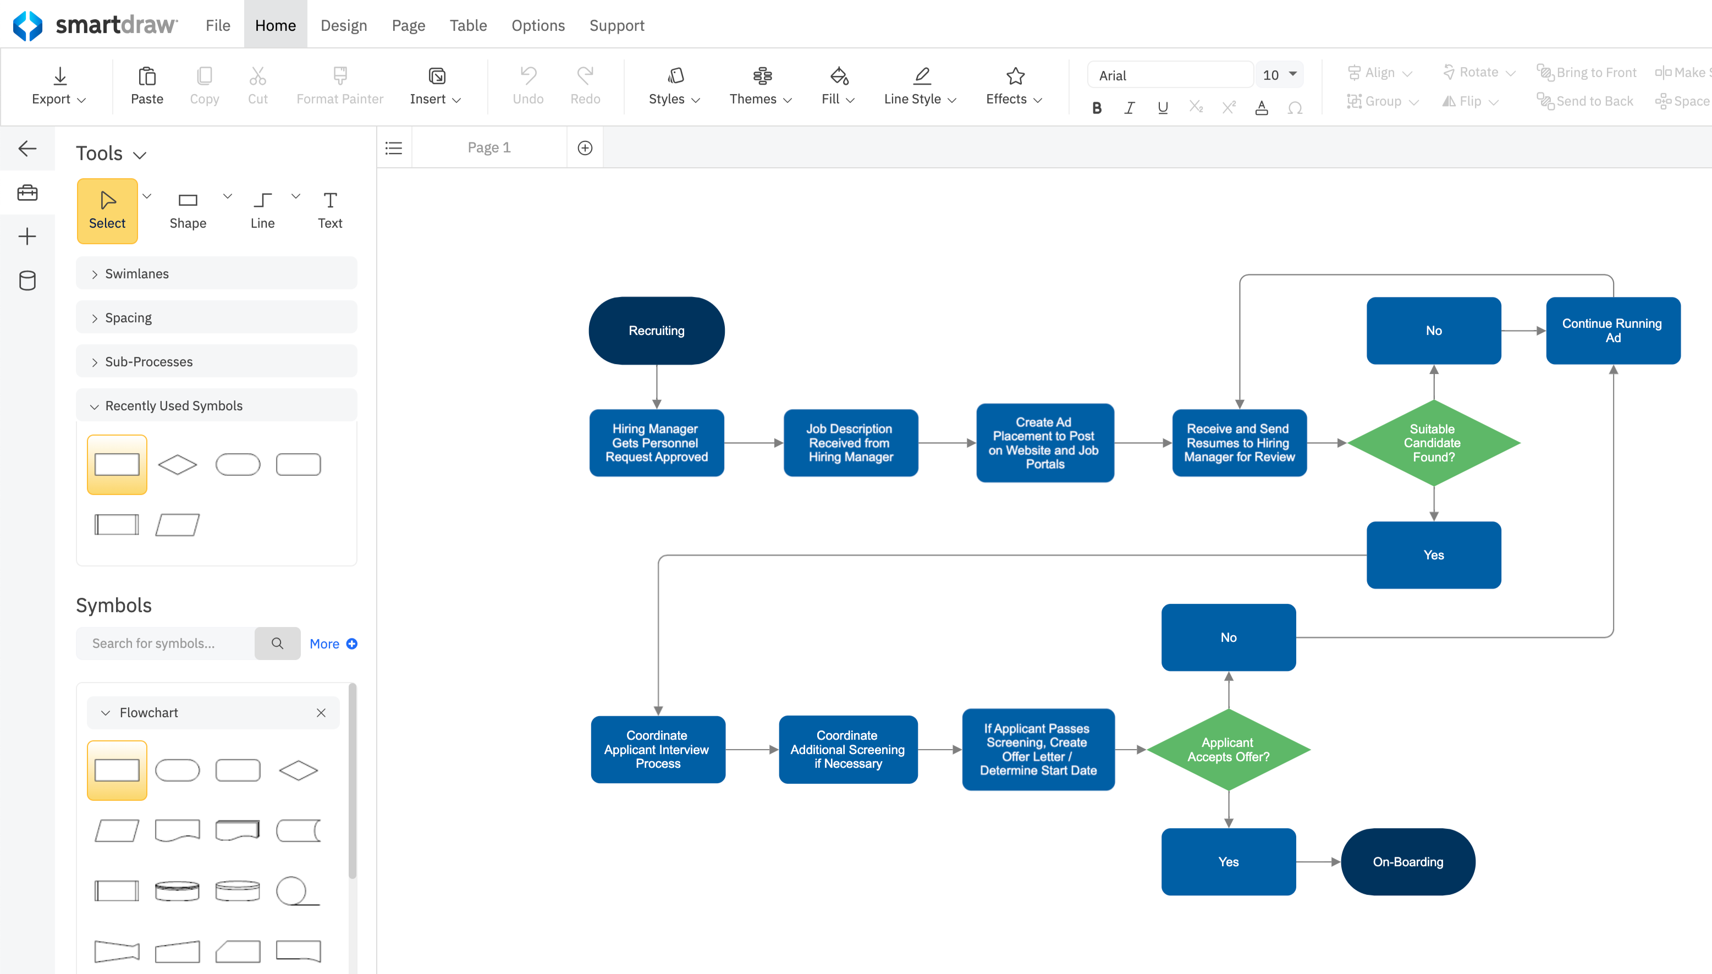Open the font size dropdown

(x=1293, y=74)
